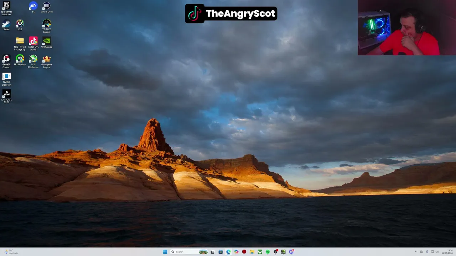Image resolution: width=456 pixels, height=256 pixels.
Task: Click the cloud sync status tray icon
Action: [421, 252]
